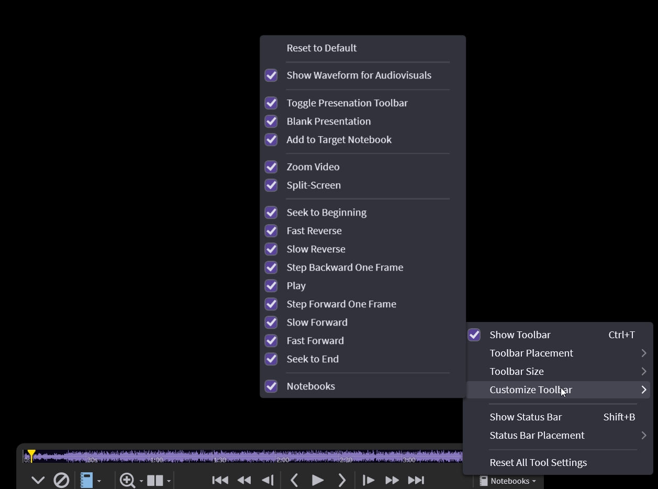Click the Seek to End toolbar icon

coord(416,480)
